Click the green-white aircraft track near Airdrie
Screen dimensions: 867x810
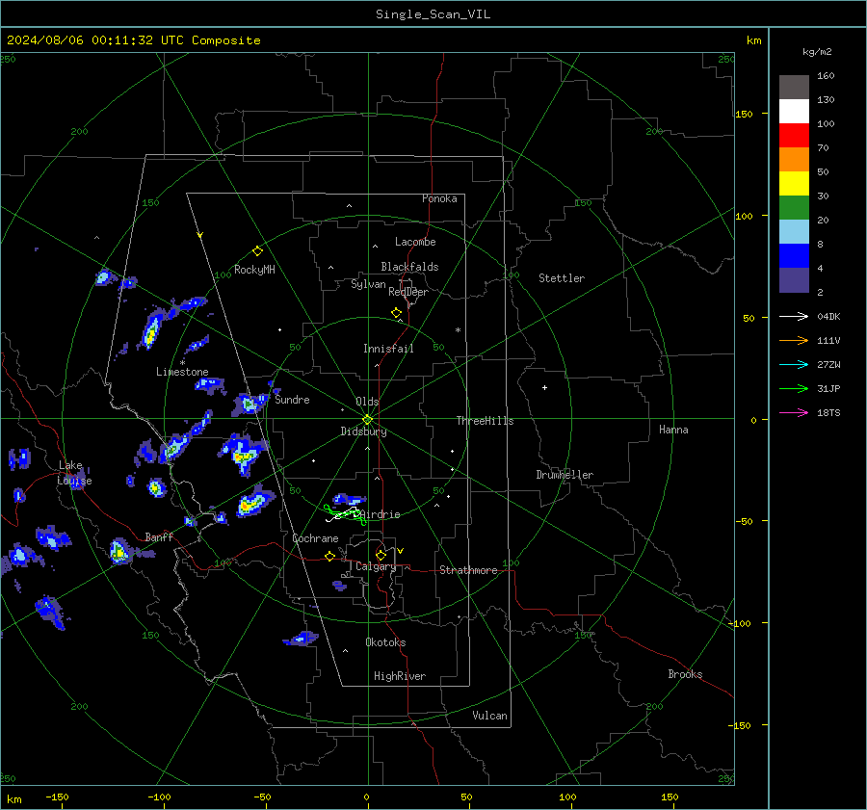pyautogui.click(x=345, y=514)
